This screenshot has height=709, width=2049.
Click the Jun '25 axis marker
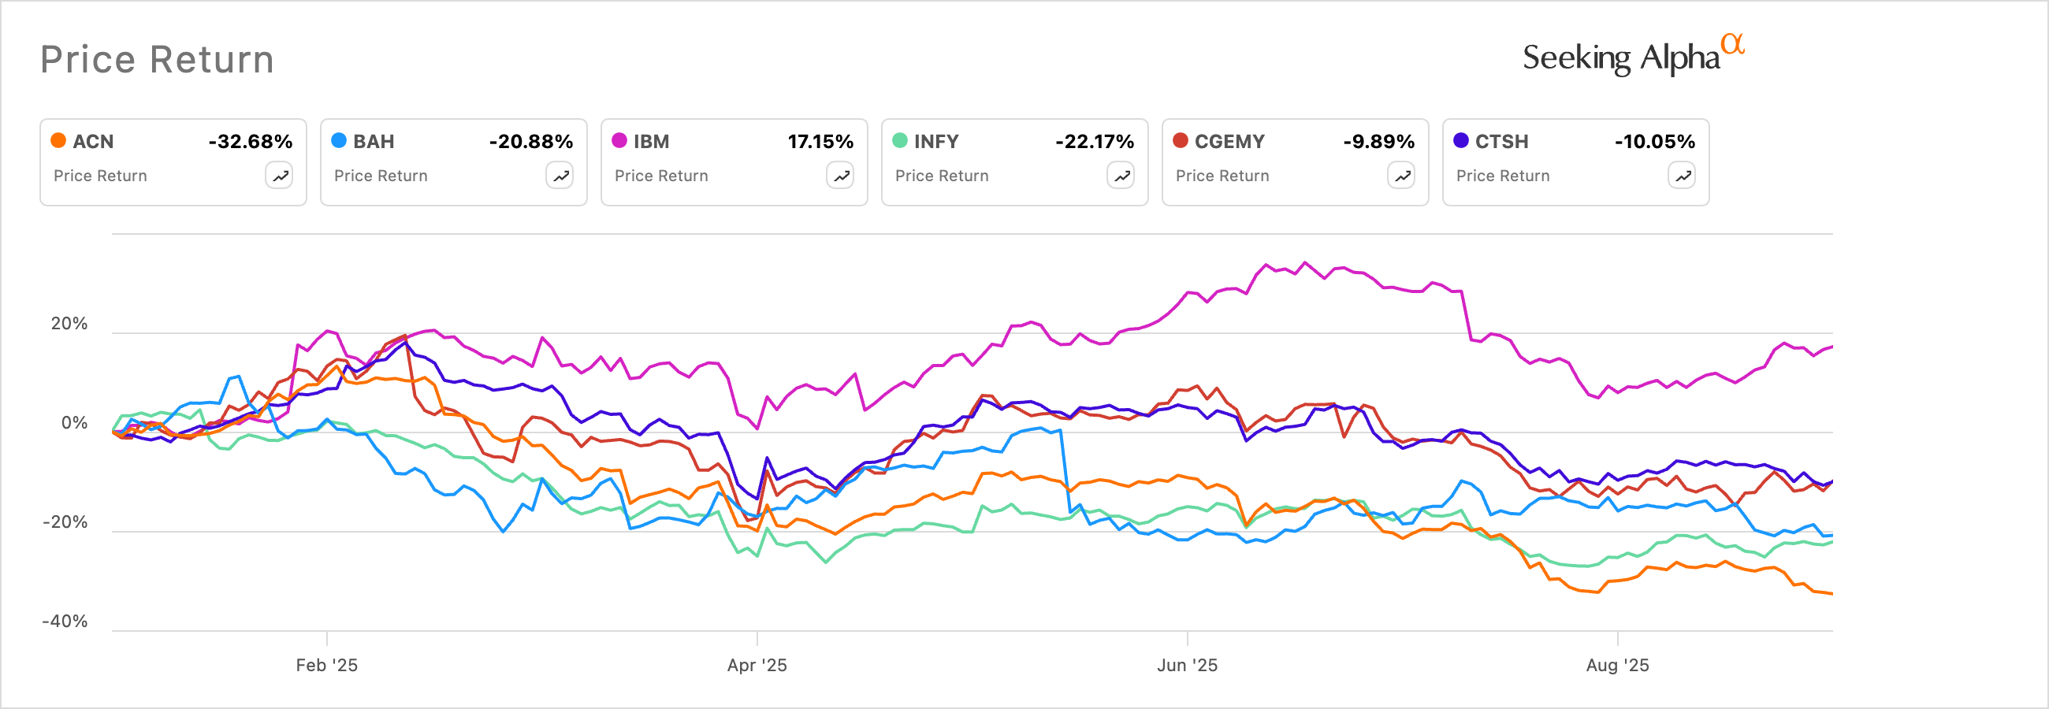(1187, 666)
